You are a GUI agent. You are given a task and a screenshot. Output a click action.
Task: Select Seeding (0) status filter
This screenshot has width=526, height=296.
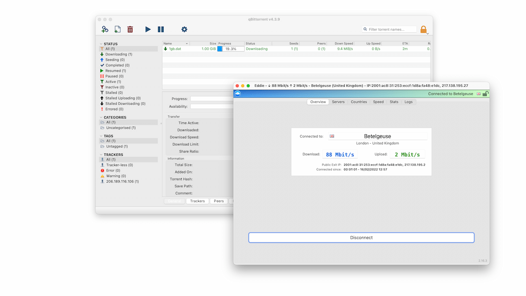click(115, 60)
